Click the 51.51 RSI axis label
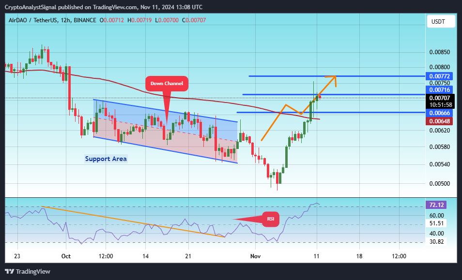Viewport: 462px width, 280px height. tap(436, 223)
